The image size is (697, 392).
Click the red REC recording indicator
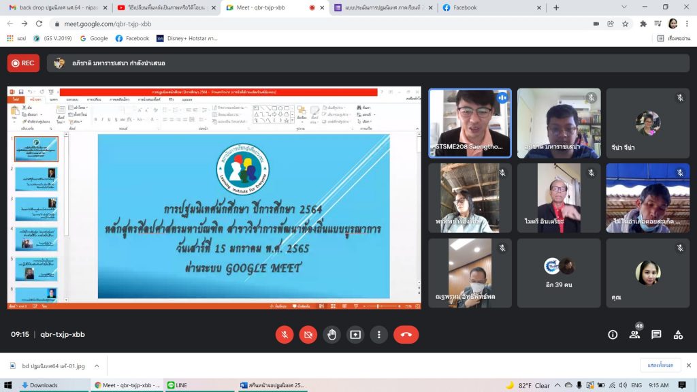tap(23, 63)
